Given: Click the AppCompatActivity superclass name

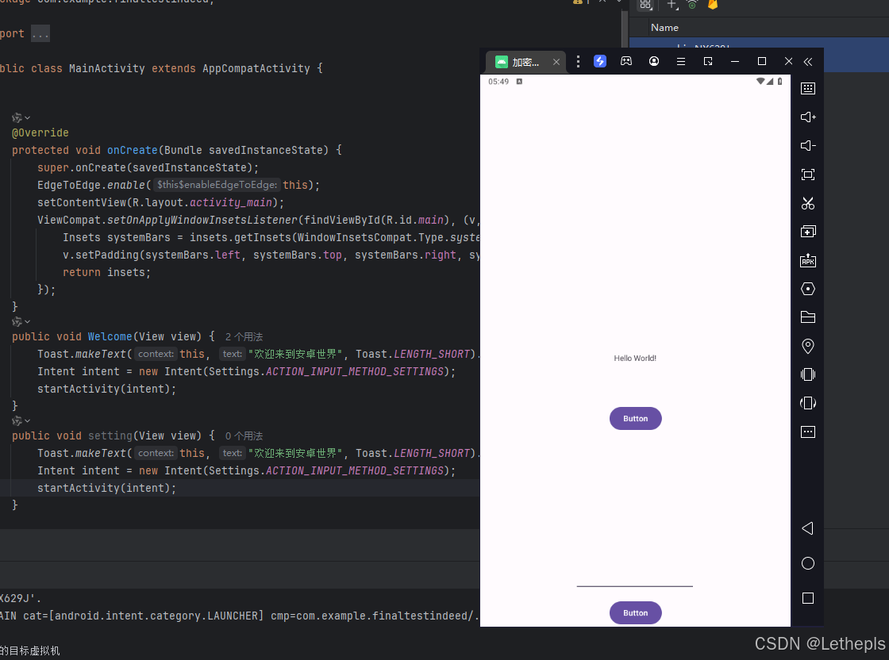Looking at the screenshot, I should [x=256, y=68].
